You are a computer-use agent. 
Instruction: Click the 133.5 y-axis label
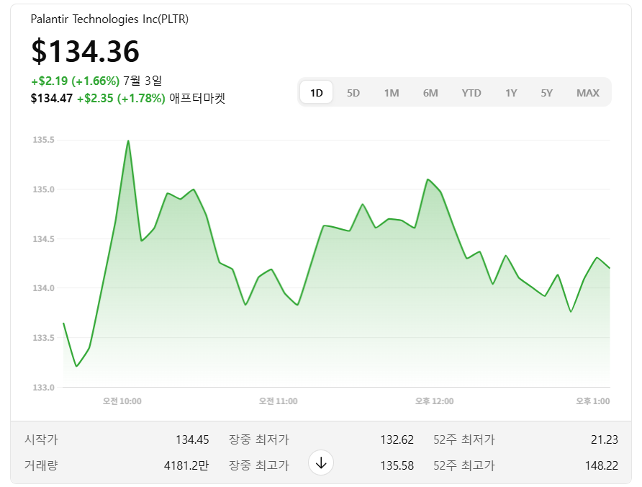(43, 338)
